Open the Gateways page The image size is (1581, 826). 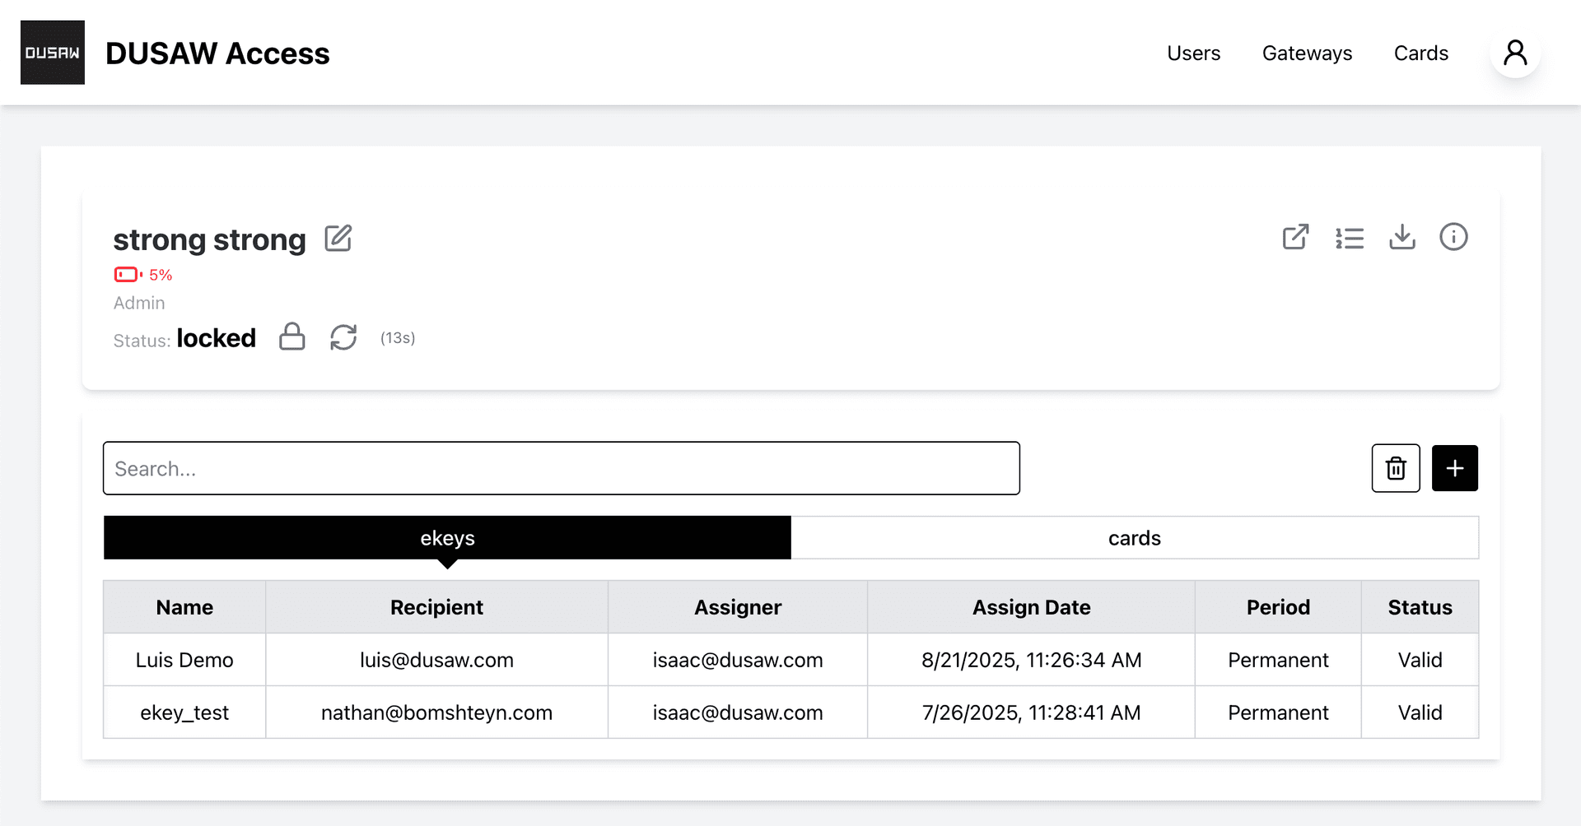(x=1307, y=53)
